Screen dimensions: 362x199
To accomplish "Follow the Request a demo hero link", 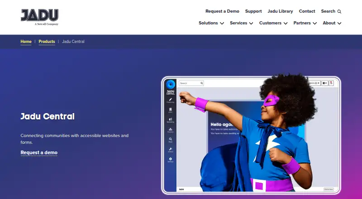I will [39, 152].
